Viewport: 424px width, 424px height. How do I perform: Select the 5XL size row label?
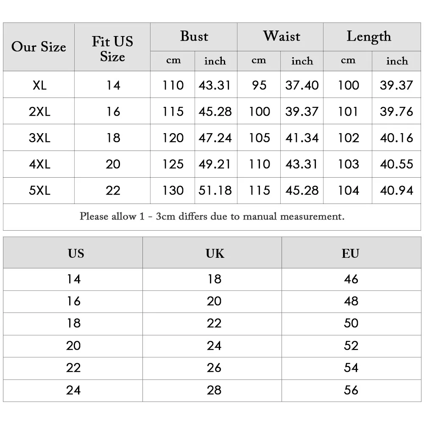(x=39, y=190)
